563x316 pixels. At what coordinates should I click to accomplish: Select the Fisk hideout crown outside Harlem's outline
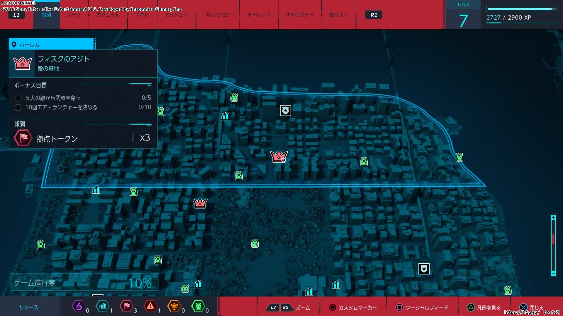[x=200, y=203]
